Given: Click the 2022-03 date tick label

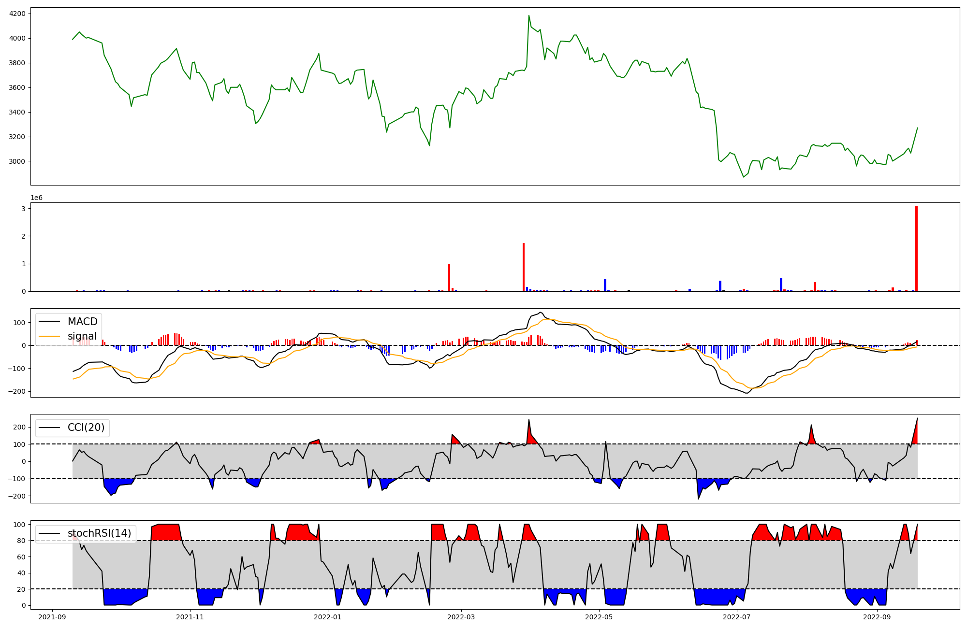Looking at the screenshot, I should 461,617.
